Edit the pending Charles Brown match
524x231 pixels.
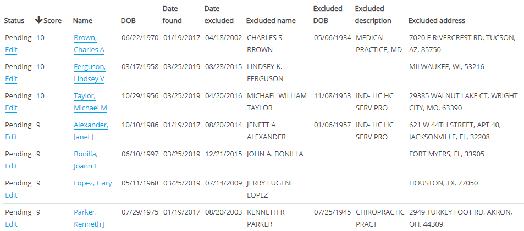coord(11,50)
